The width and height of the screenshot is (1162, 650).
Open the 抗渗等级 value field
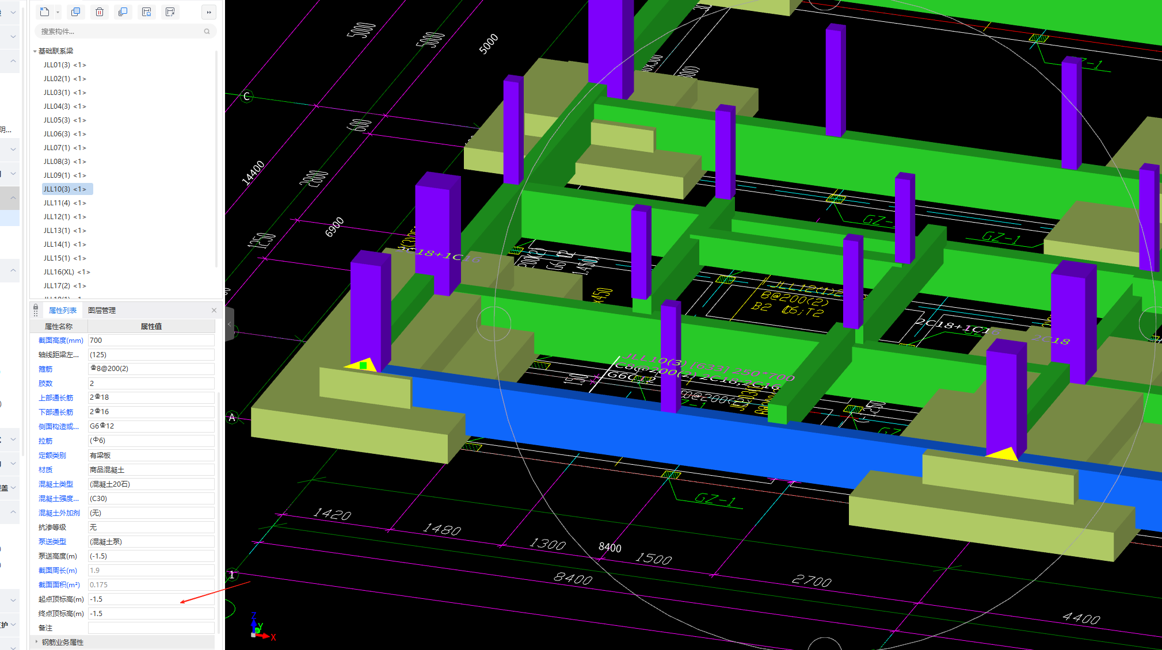pyautogui.click(x=151, y=527)
